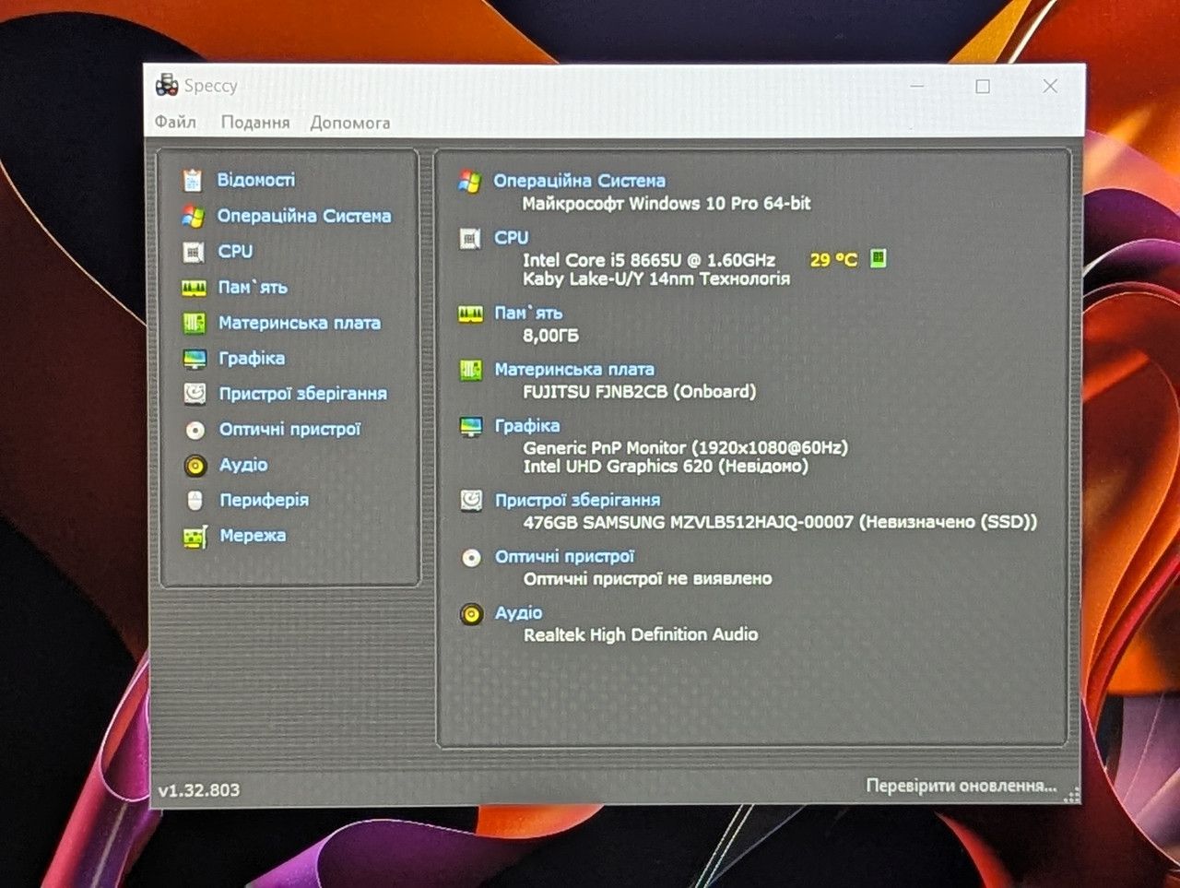Open the Допомога menu
This screenshot has height=888, width=1180.
pos(350,122)
